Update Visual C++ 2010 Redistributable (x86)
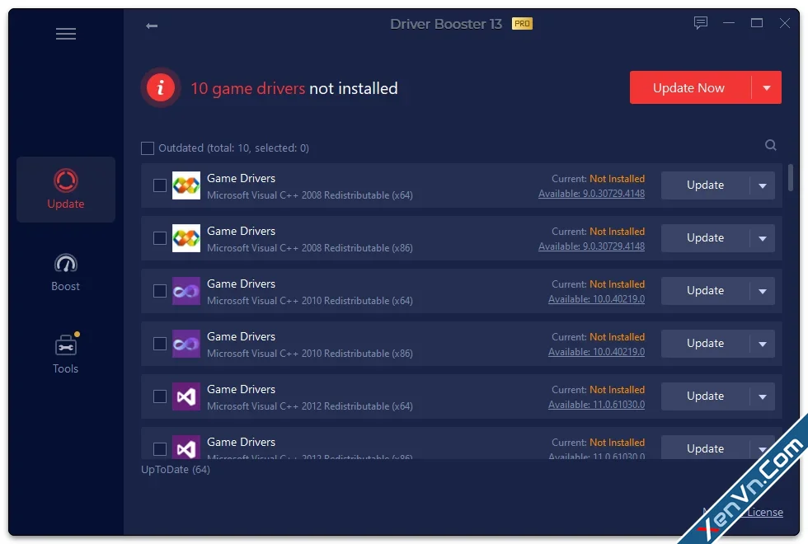The height and width of the screenshot is (544, 808). (x=705, y=344)
